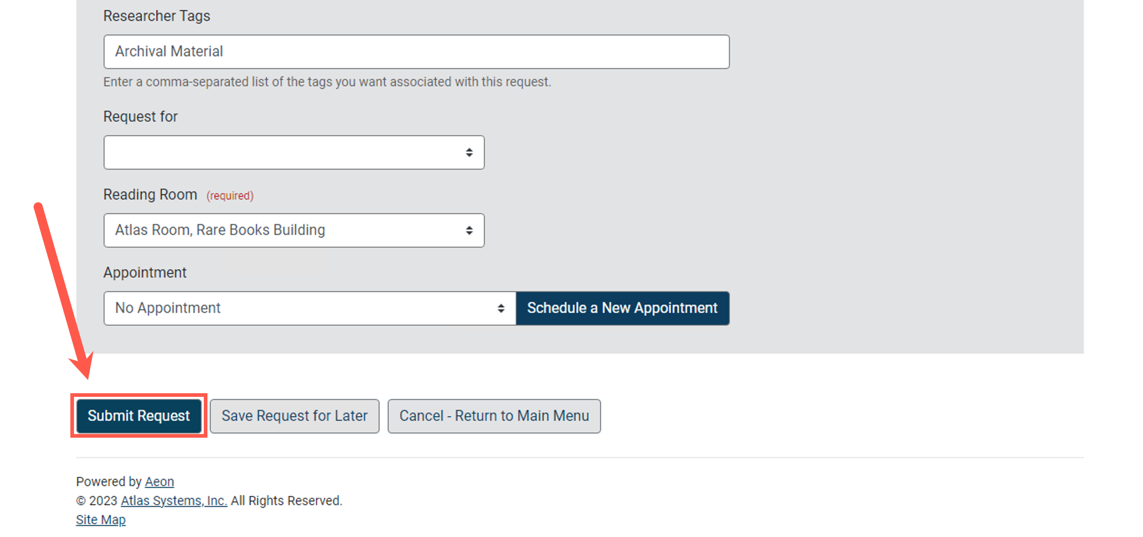Schedule a New Appointment

click(x=622, y=308)
